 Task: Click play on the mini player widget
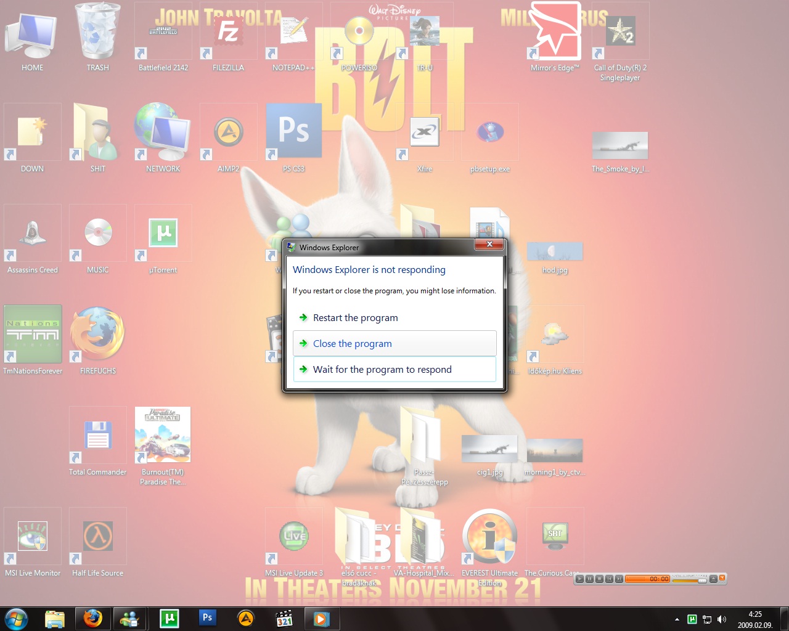(579, 579)
